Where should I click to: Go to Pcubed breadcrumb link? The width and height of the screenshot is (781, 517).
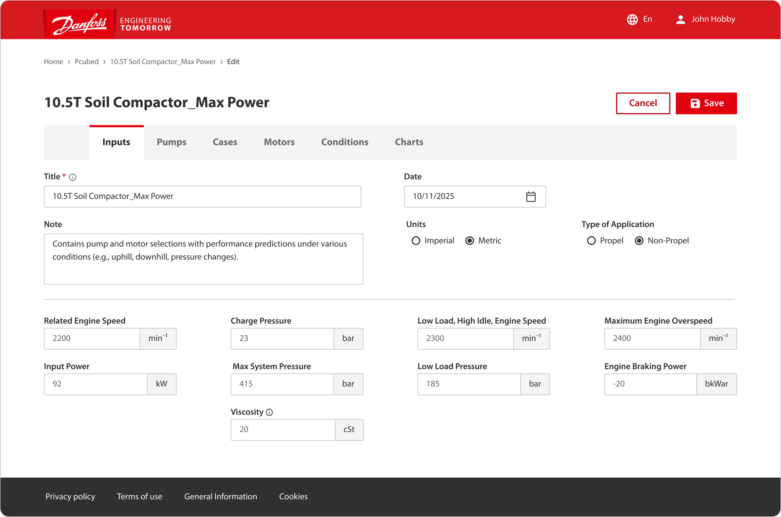[87, 62]
